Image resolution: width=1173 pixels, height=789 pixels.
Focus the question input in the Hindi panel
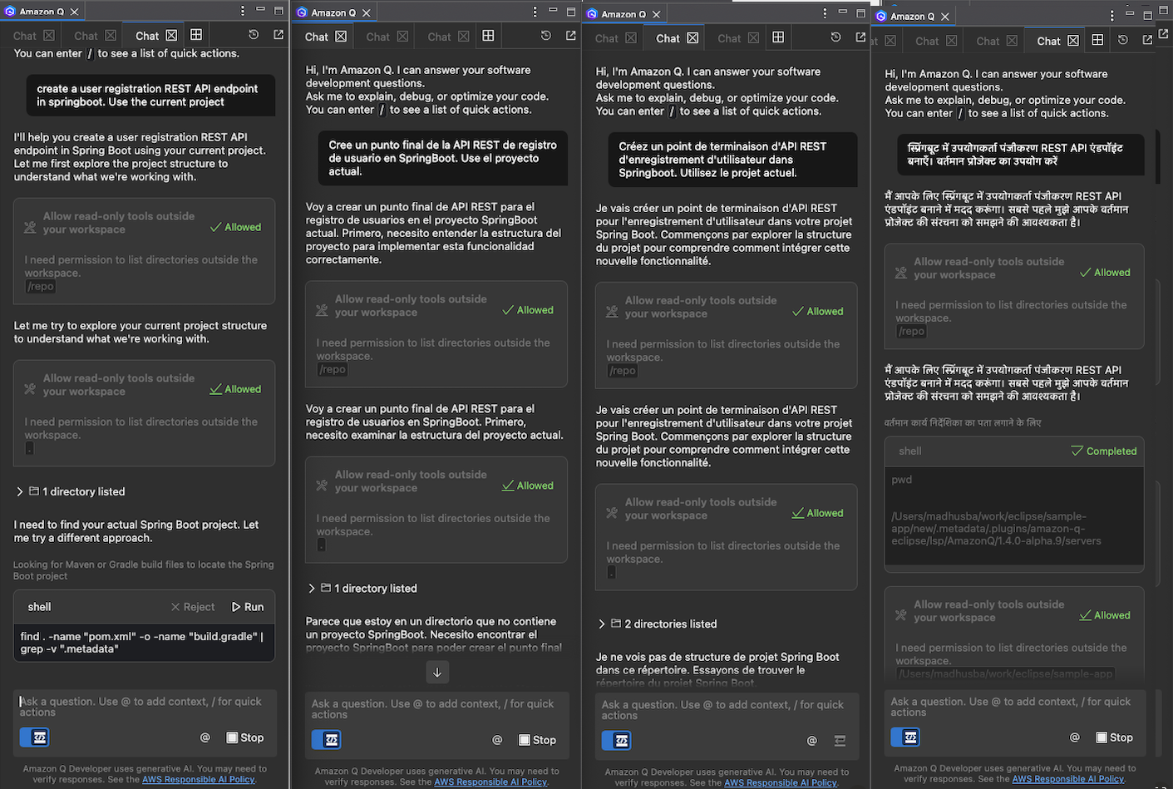click(x=1014, y=707)
